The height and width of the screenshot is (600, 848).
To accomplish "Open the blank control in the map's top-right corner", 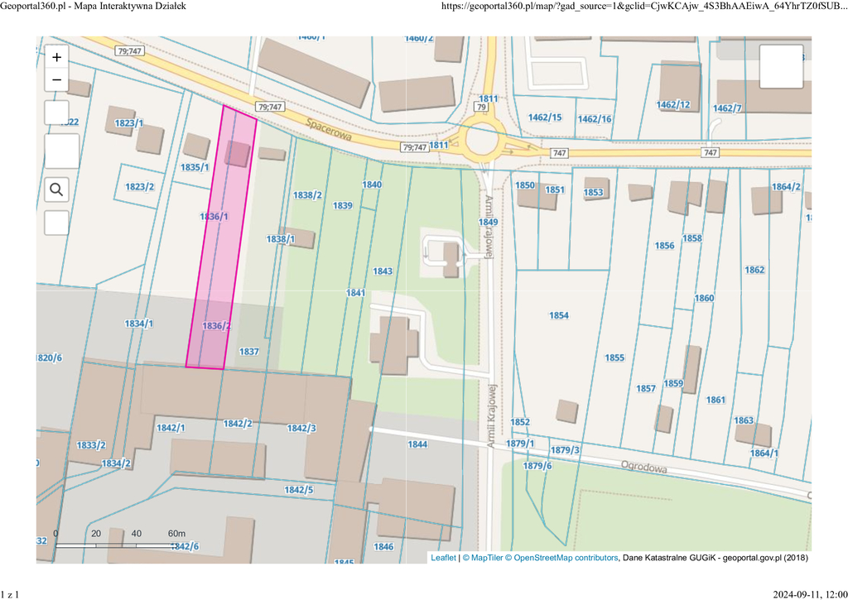I will coord(781,66).
